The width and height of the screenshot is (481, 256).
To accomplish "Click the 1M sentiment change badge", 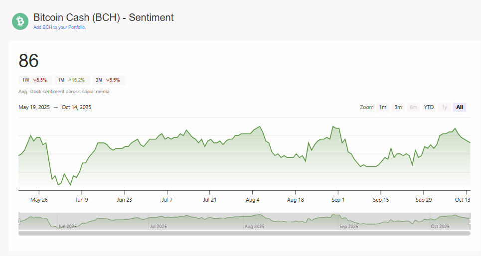I will click(71, 80).
